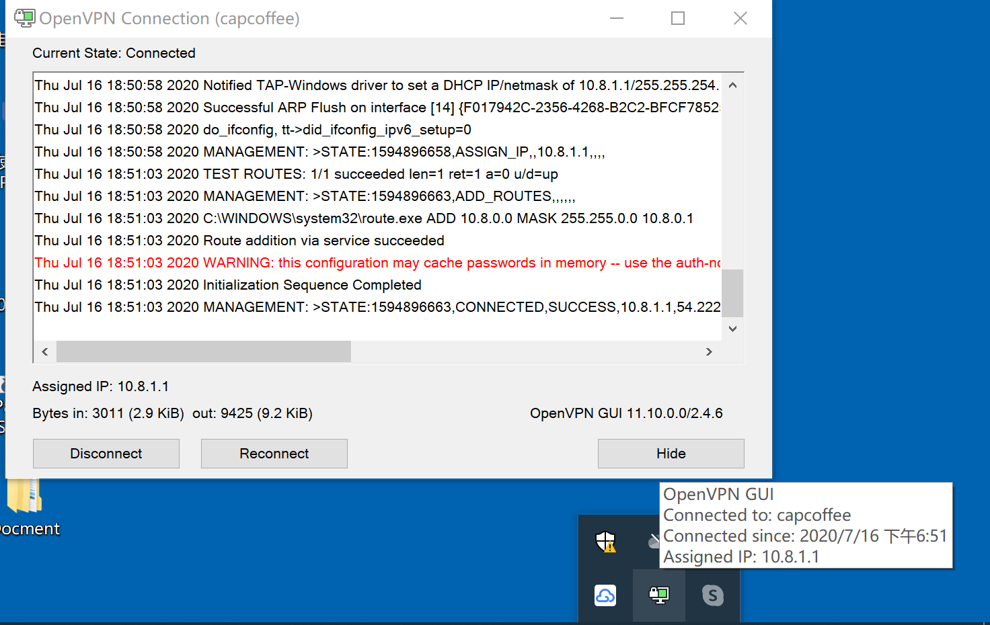Click the log scroll-up arrow
990x625 pixels.
coord(732,85)
